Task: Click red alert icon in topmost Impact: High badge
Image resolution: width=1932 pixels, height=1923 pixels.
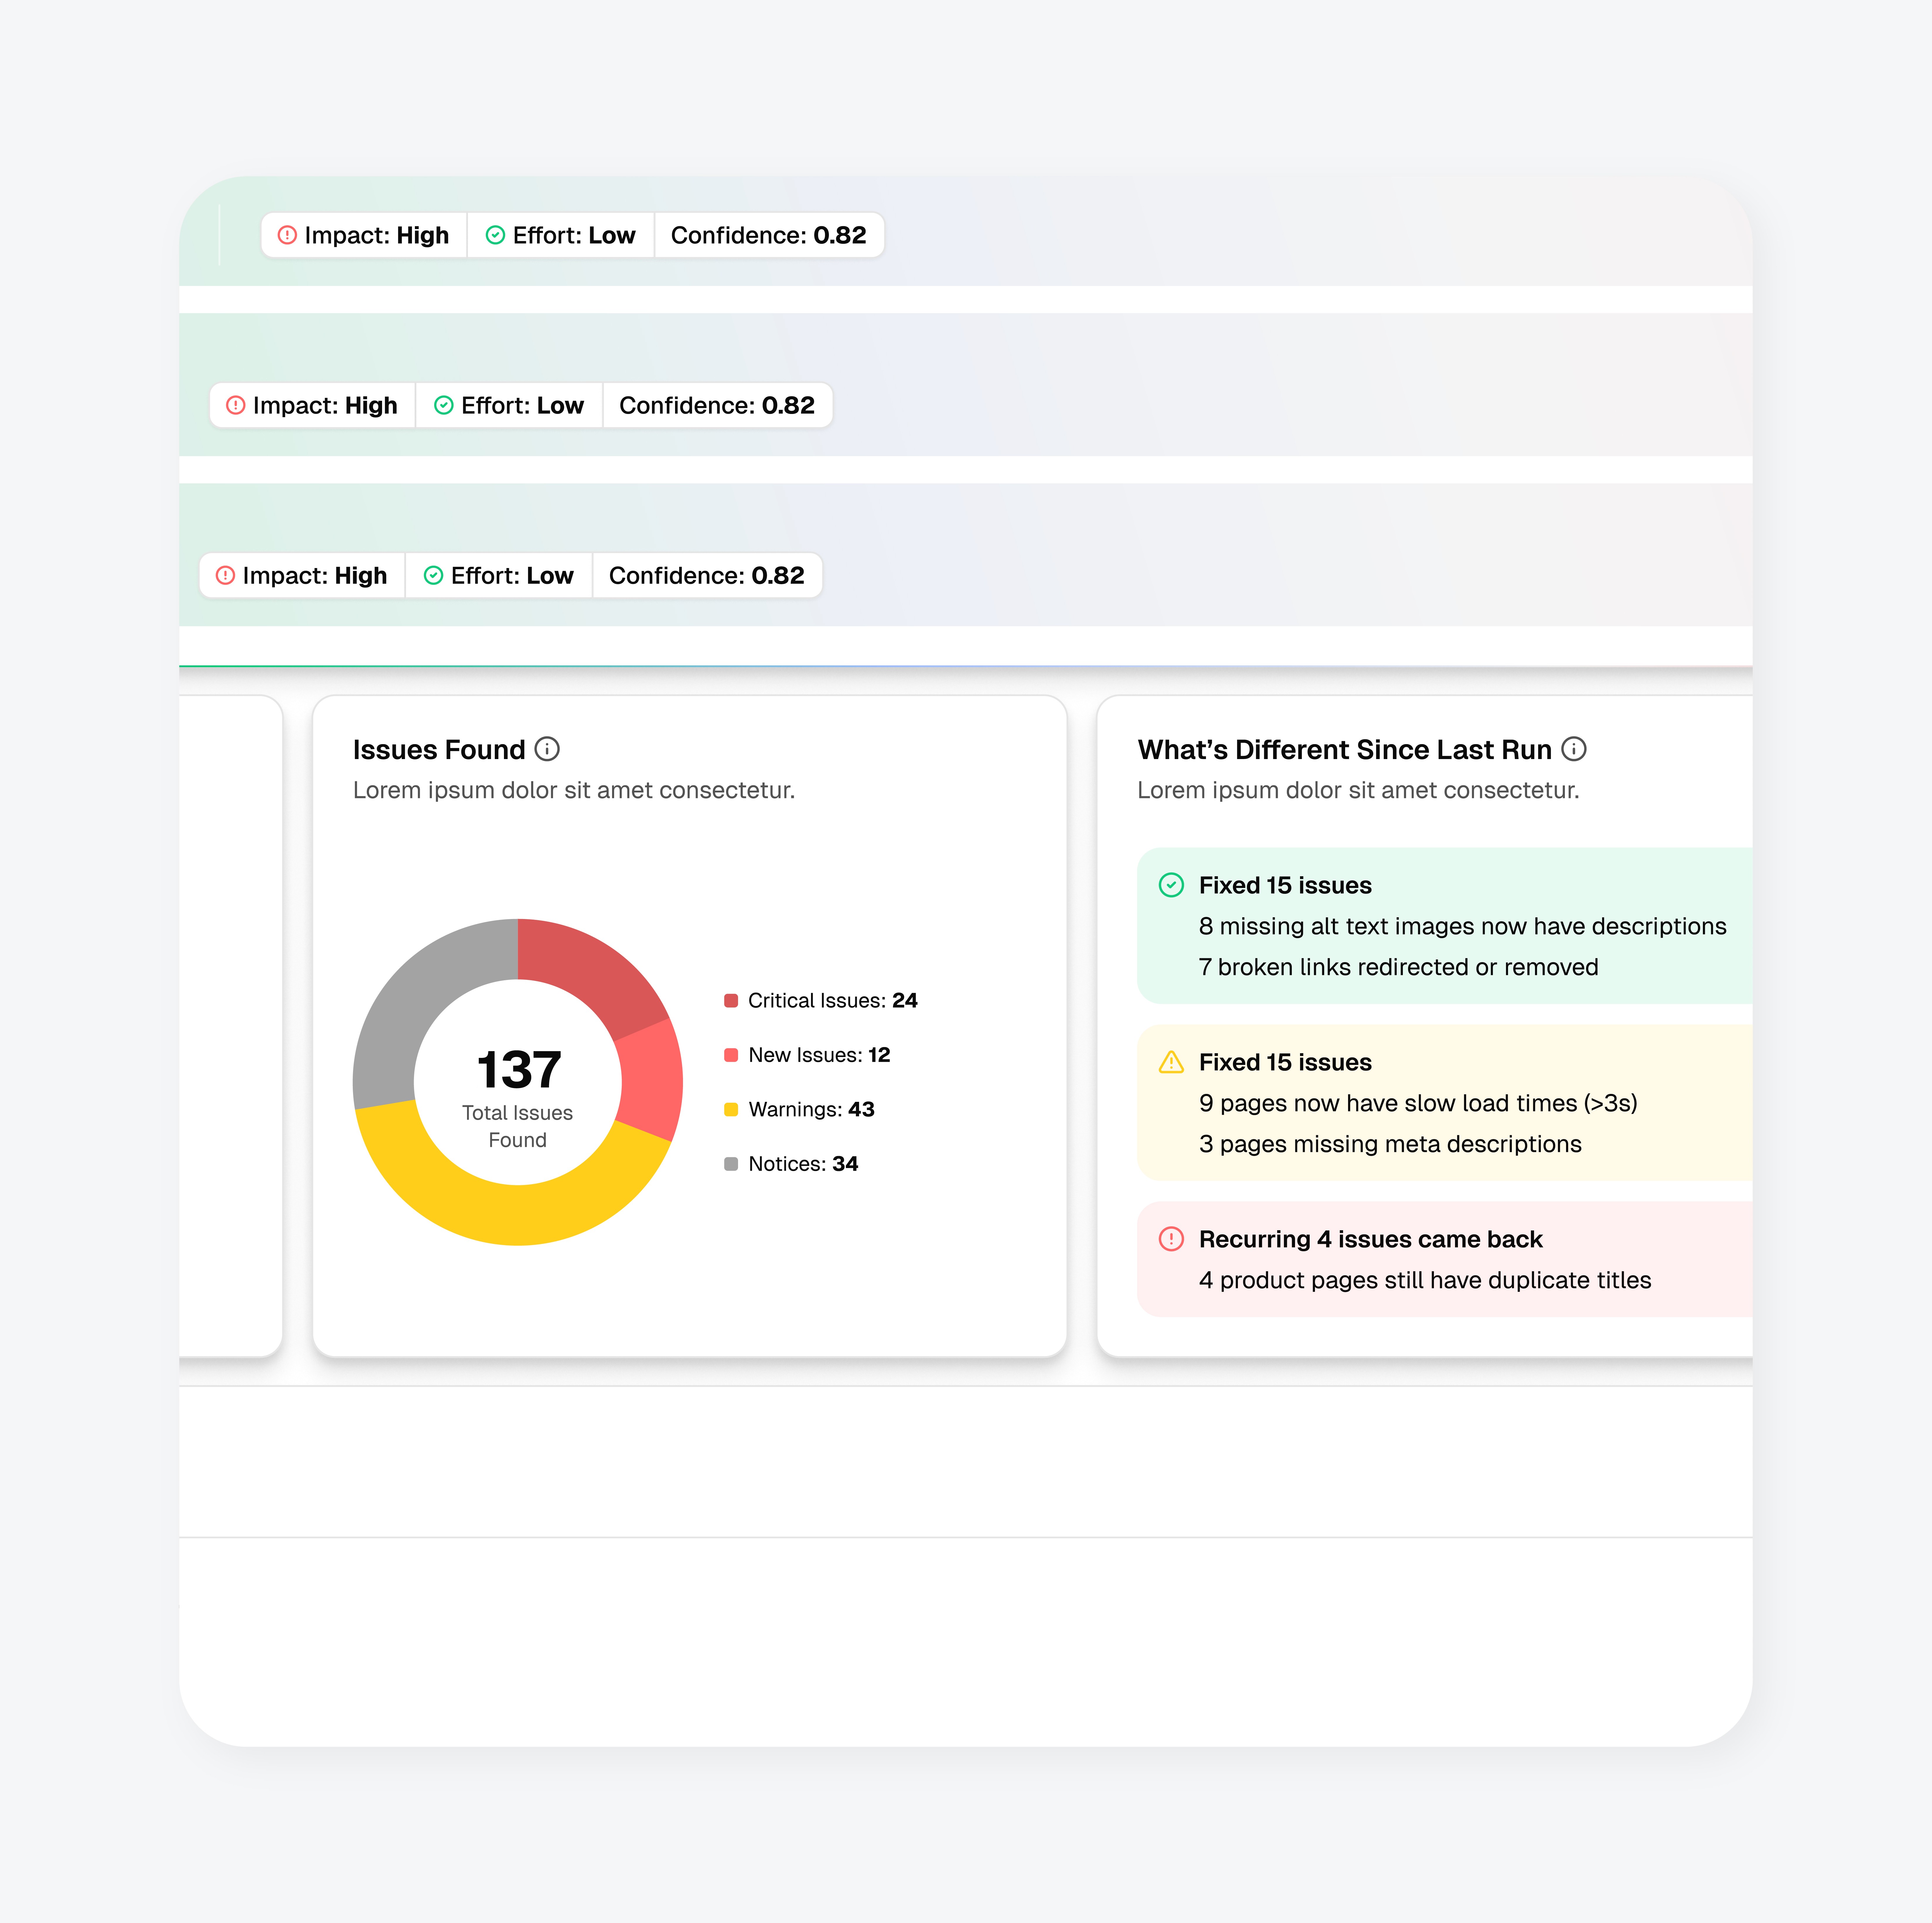Action: tap(287, 235)
